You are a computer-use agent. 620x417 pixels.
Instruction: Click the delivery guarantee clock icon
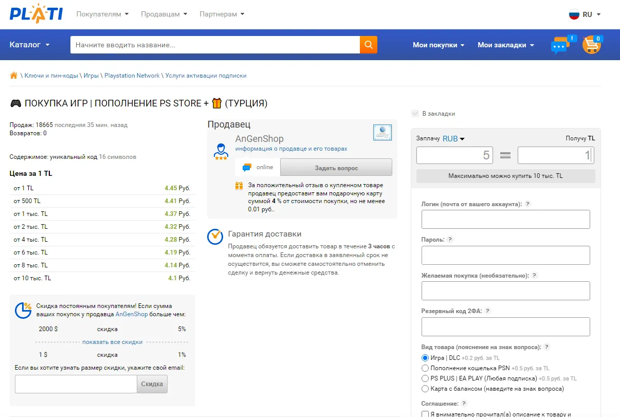click(215, 237)
